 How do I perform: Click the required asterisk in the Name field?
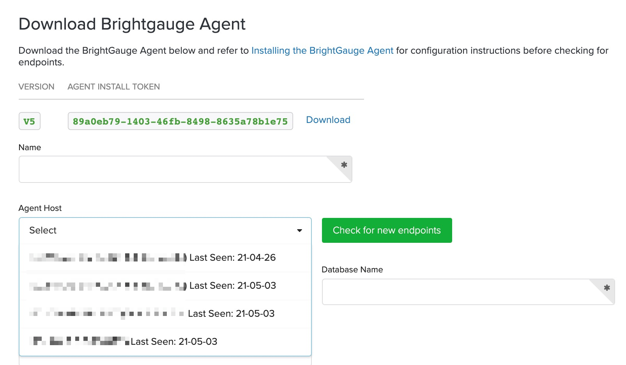(344, 165)
